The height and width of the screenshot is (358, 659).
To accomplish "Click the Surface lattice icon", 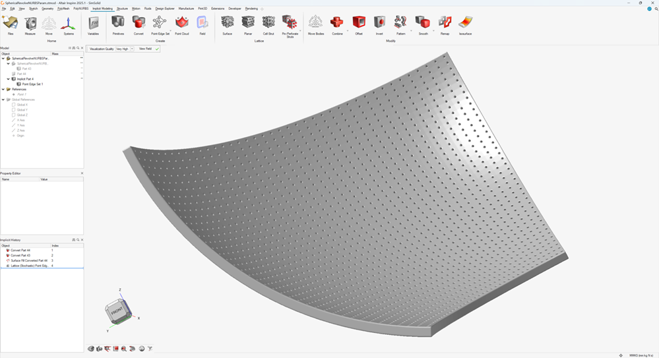I will [x=227, y=24].
